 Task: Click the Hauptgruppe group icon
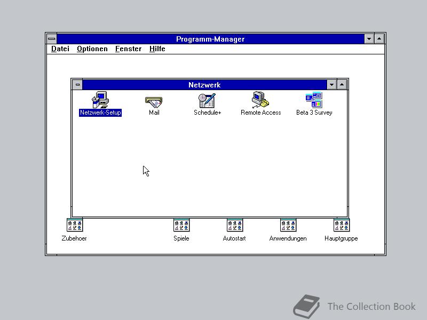coord(342,225)
